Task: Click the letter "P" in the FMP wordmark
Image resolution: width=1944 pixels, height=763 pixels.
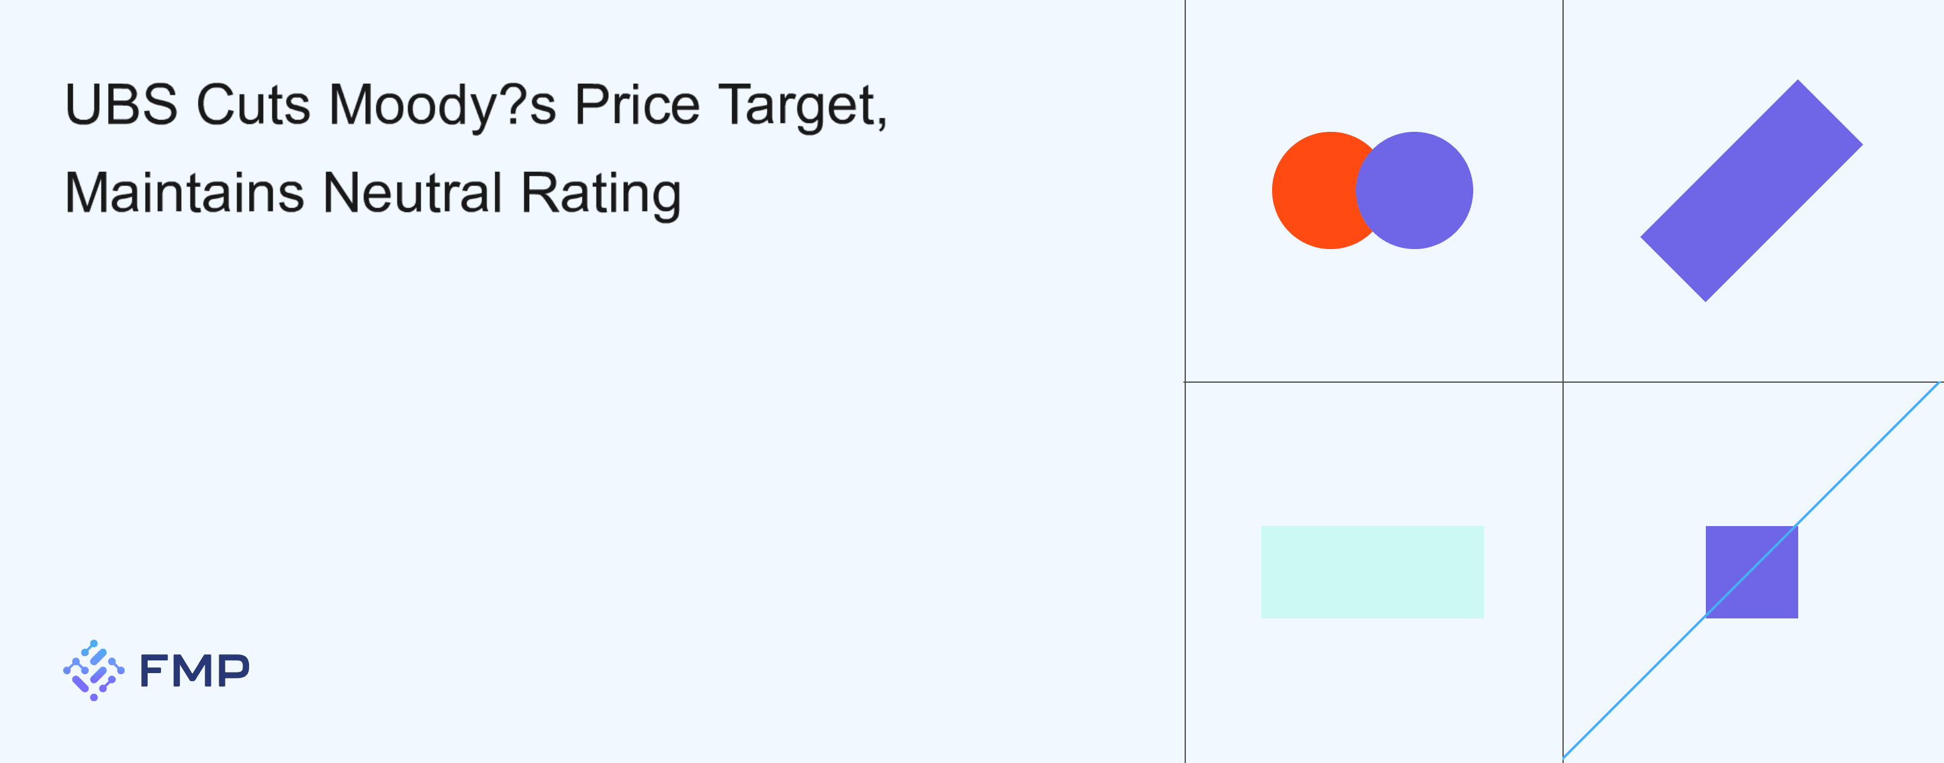Action: point(236,670)
